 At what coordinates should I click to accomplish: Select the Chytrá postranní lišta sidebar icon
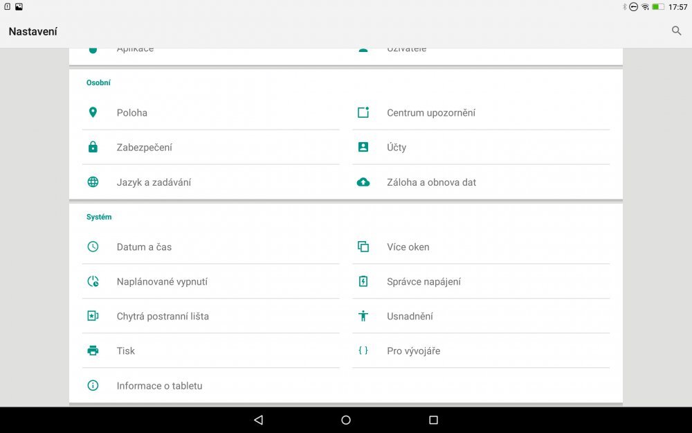pos(93,316)
